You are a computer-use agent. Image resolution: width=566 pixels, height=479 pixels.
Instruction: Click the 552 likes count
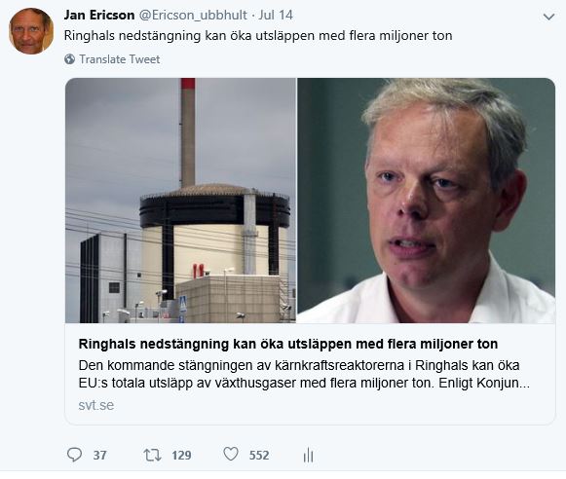[259, 456]
